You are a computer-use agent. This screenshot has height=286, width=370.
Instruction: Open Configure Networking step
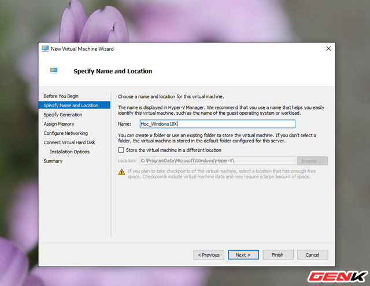pos(65,133)
